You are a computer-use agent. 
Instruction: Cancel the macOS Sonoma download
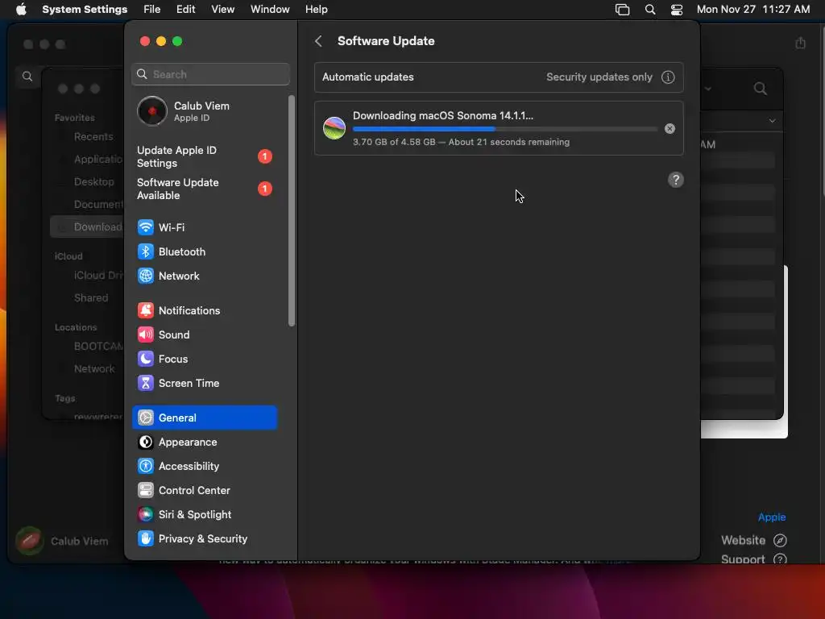coord(670,128)
